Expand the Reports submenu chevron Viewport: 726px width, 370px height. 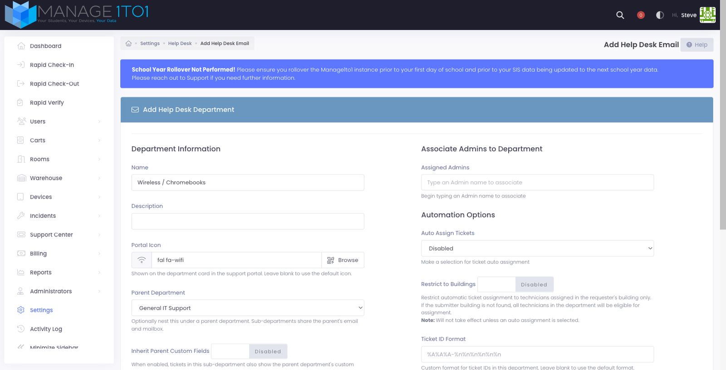(x=99, y=272)
